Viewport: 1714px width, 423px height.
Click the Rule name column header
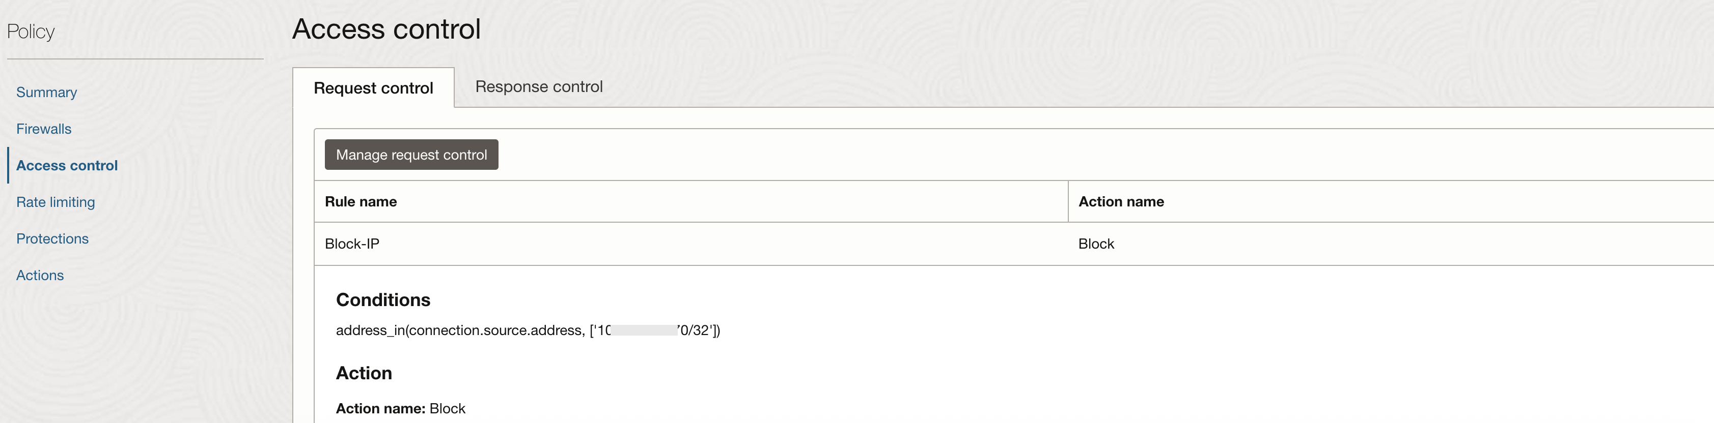coord(361,201)
